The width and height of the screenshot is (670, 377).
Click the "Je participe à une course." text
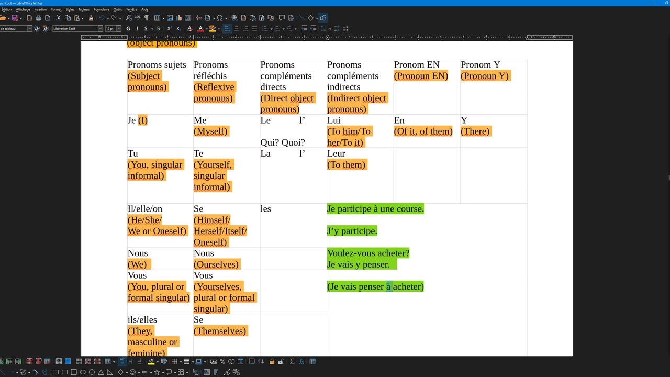tap(375, 208)
